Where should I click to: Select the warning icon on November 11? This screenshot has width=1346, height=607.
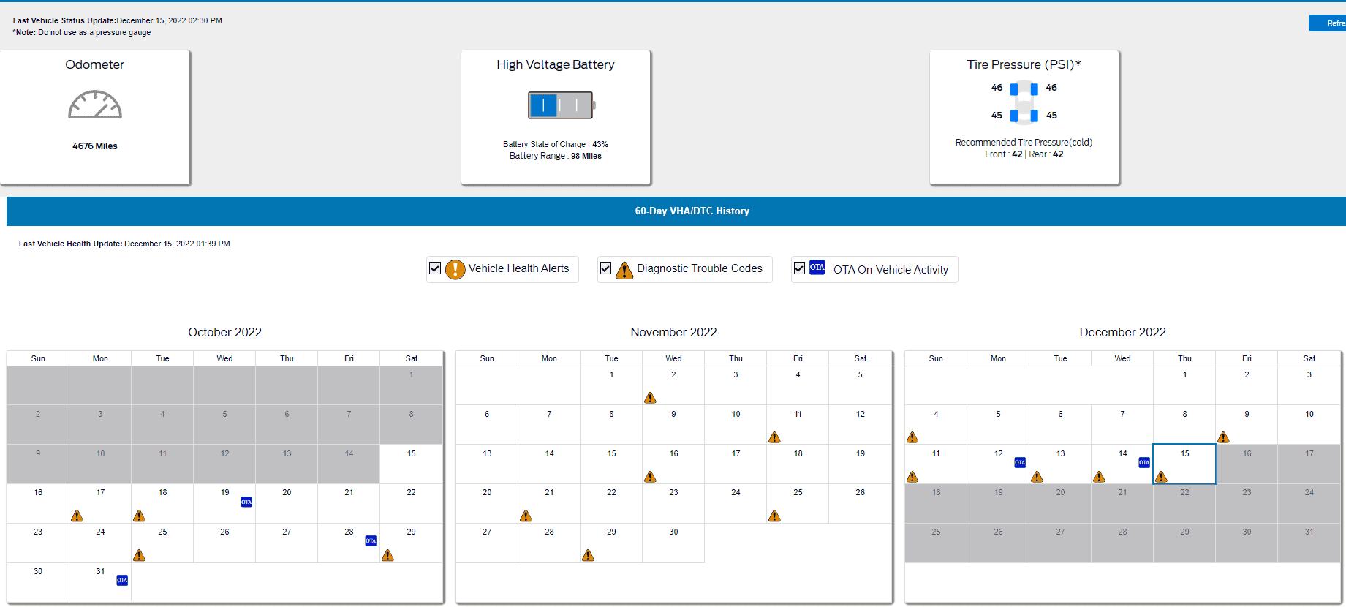pos(774,437)
